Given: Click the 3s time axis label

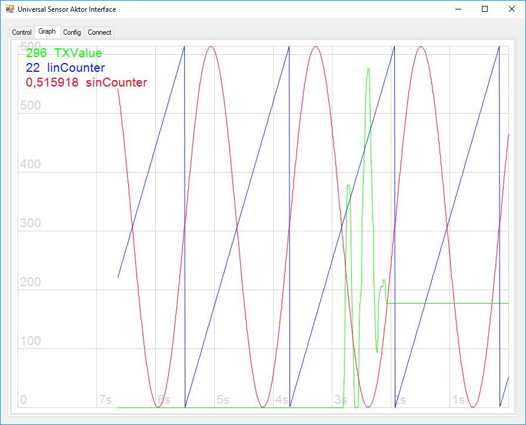Looking at the screenshot, I should point(341,400).
